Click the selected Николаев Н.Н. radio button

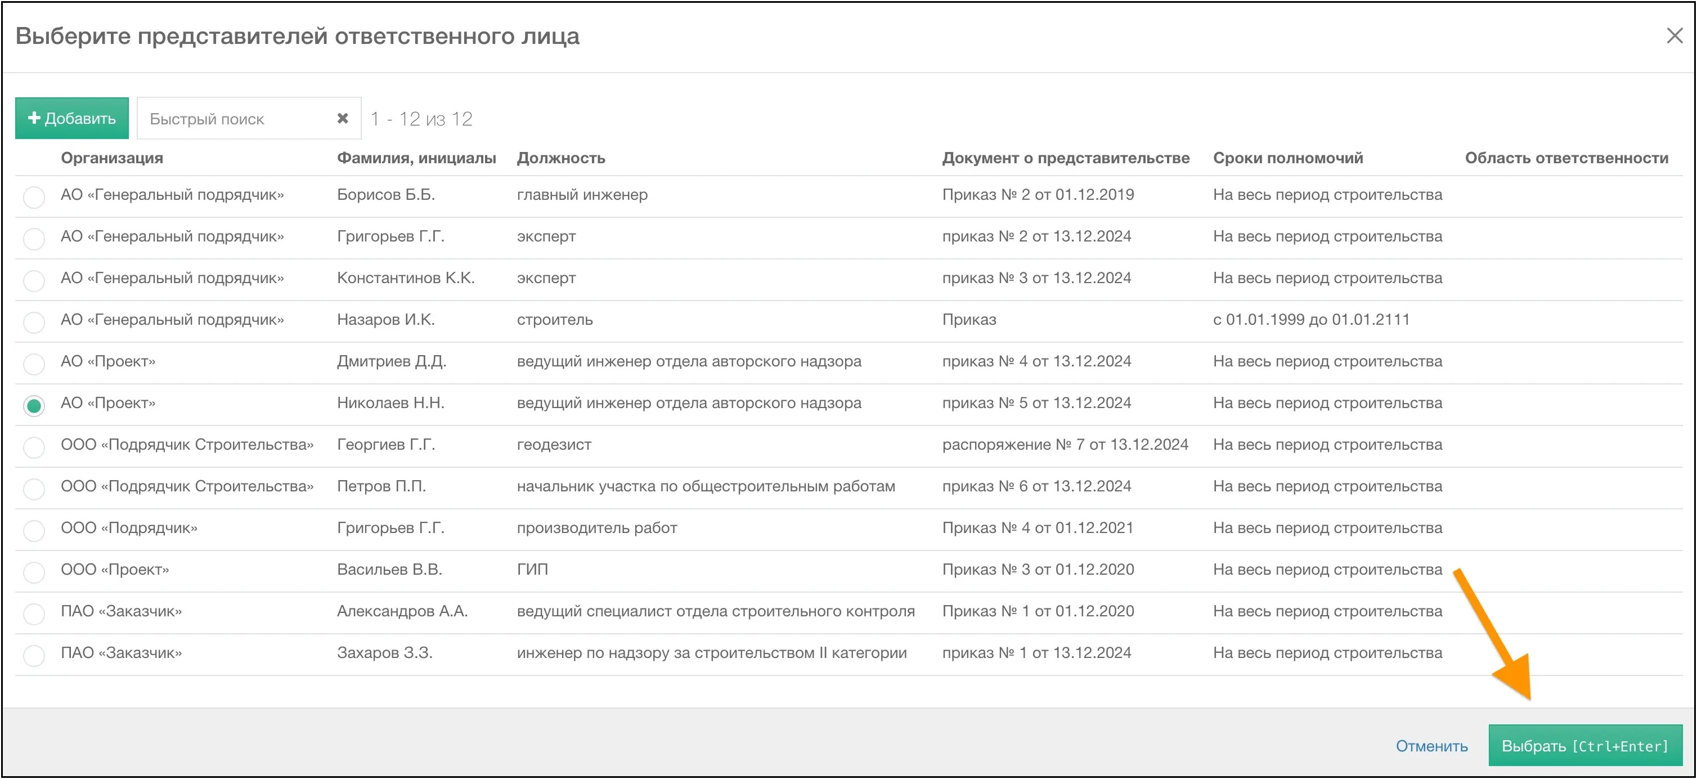[x=34, y=405]
